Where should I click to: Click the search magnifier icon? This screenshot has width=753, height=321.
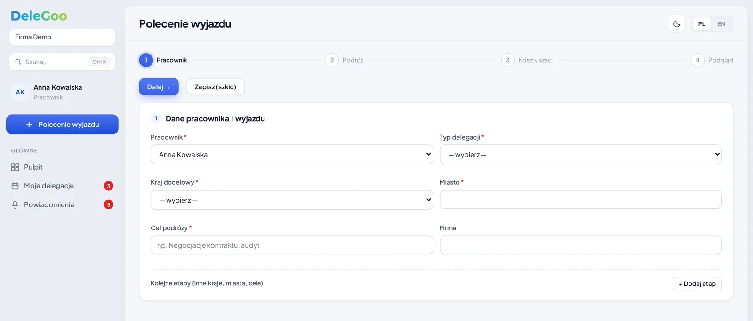18,62
